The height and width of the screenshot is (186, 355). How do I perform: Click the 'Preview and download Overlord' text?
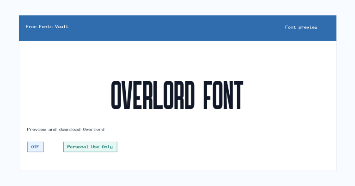66,130
